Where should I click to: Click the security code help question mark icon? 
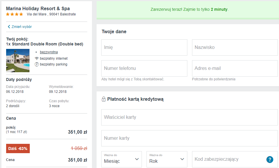coord(270,159)
